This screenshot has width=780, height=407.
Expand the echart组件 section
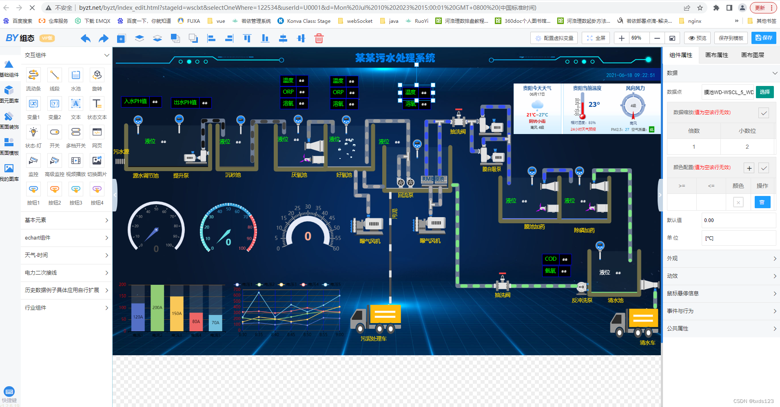[x=66, y=238]
